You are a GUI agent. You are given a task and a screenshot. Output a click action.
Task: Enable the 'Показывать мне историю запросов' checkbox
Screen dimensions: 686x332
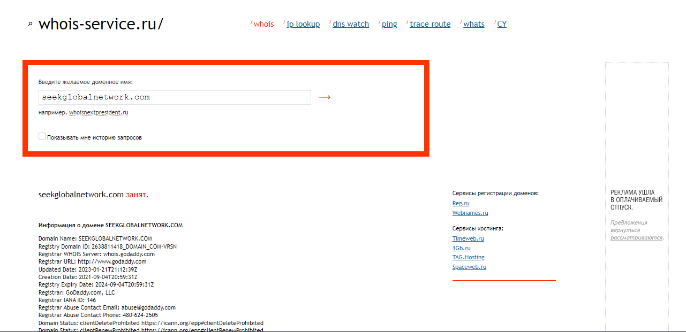pos(42,137)
